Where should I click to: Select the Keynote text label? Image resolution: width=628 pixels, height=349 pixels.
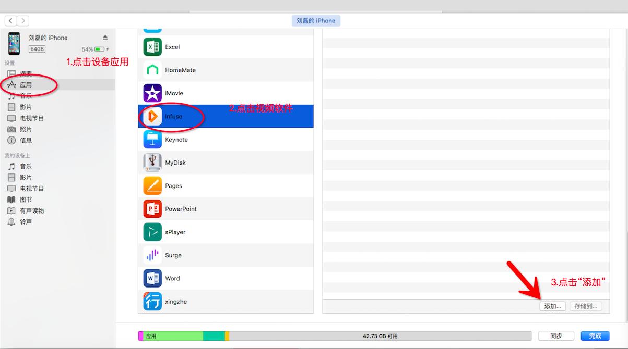(176, 140)
